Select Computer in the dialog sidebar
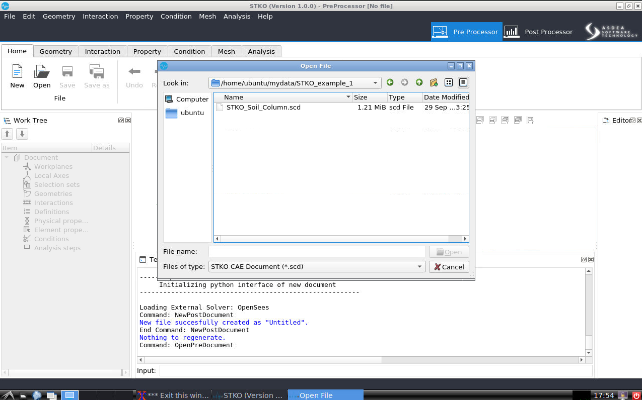 coord(187,99)
